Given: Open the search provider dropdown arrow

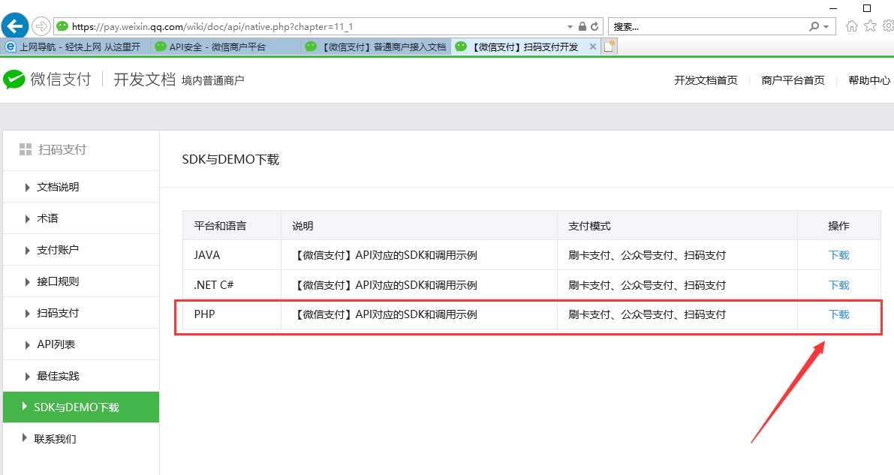Looking at the screenshot, I should point(826,27).
